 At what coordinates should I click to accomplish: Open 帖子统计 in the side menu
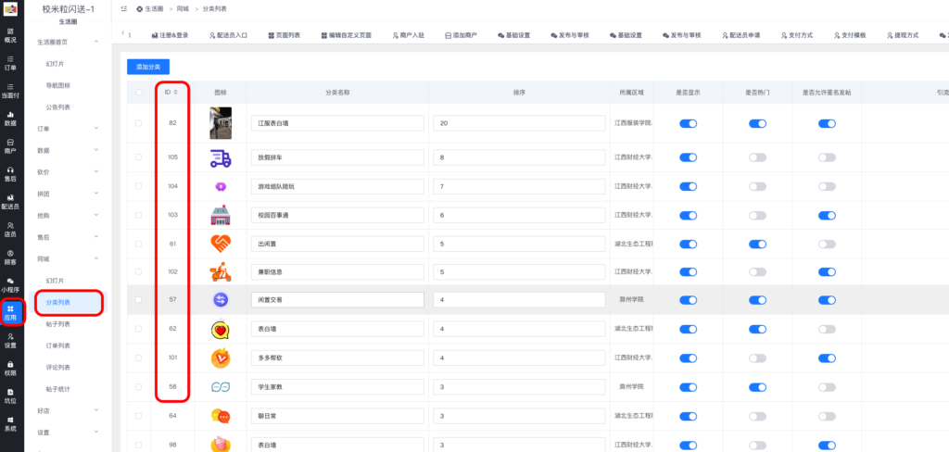(58, 389)
